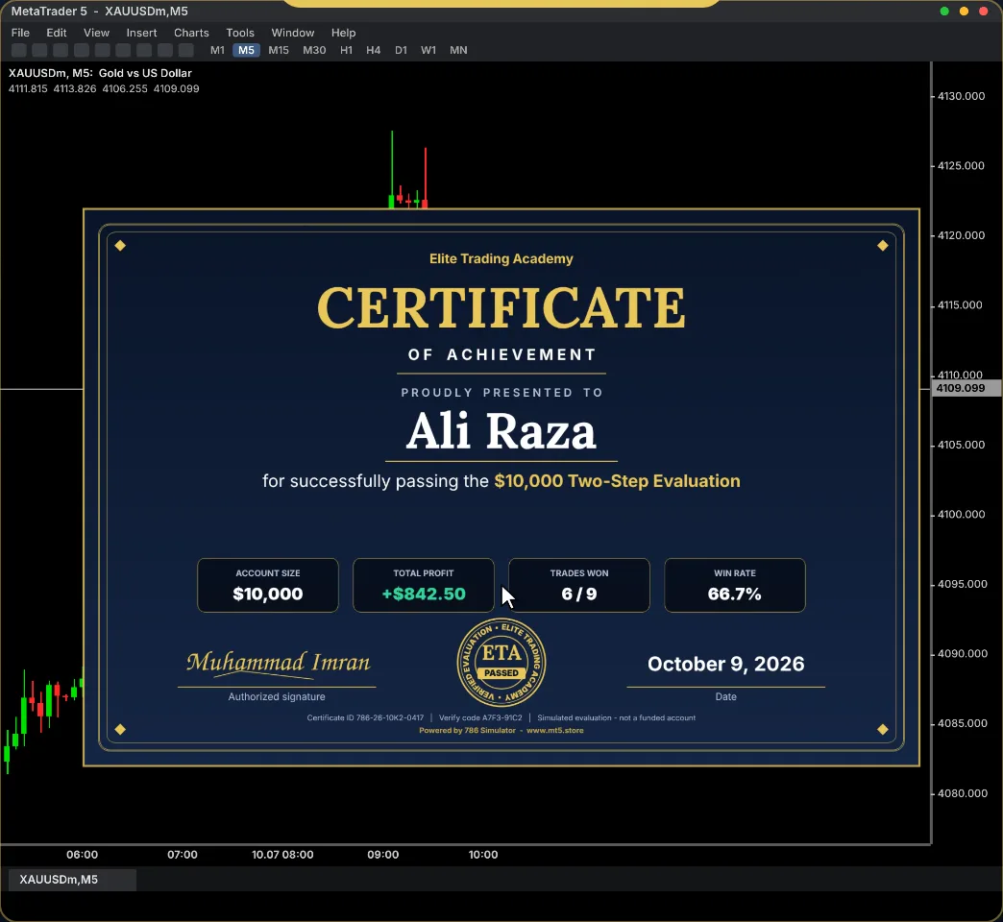Switch chart to H1 timeframe
Image resolution: width=1003 pixels, height=922 pixels.
(346, 50)
